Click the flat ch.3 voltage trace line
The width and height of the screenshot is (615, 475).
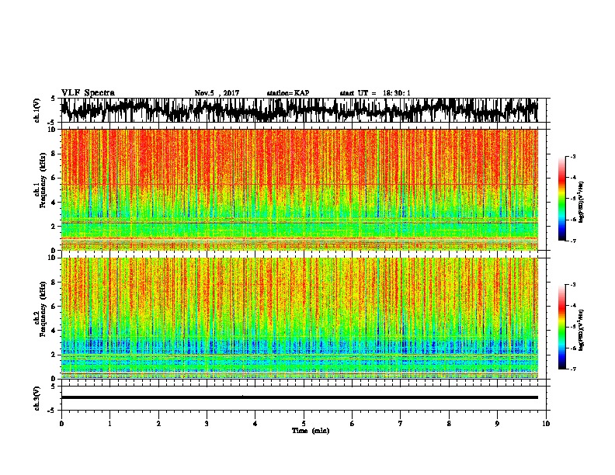point(299,397)
